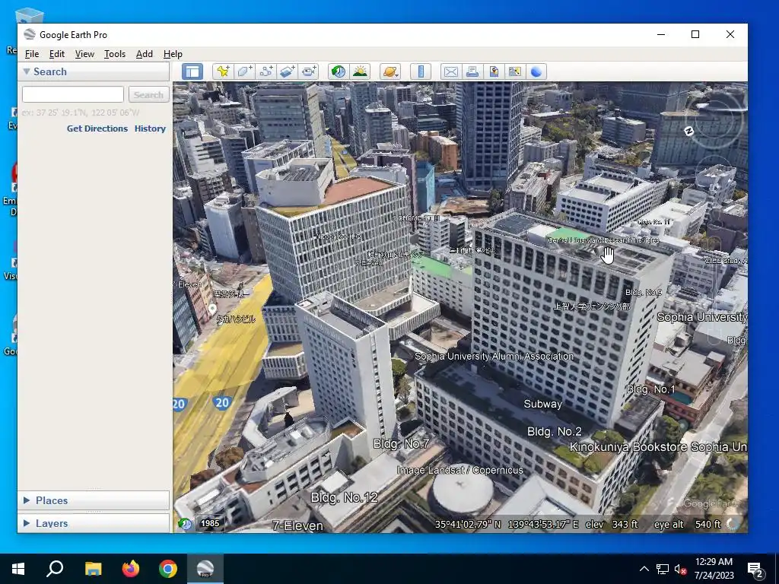Open the Edit menu
Viewport: 779px width, 584px height.
tap(56, 54)
